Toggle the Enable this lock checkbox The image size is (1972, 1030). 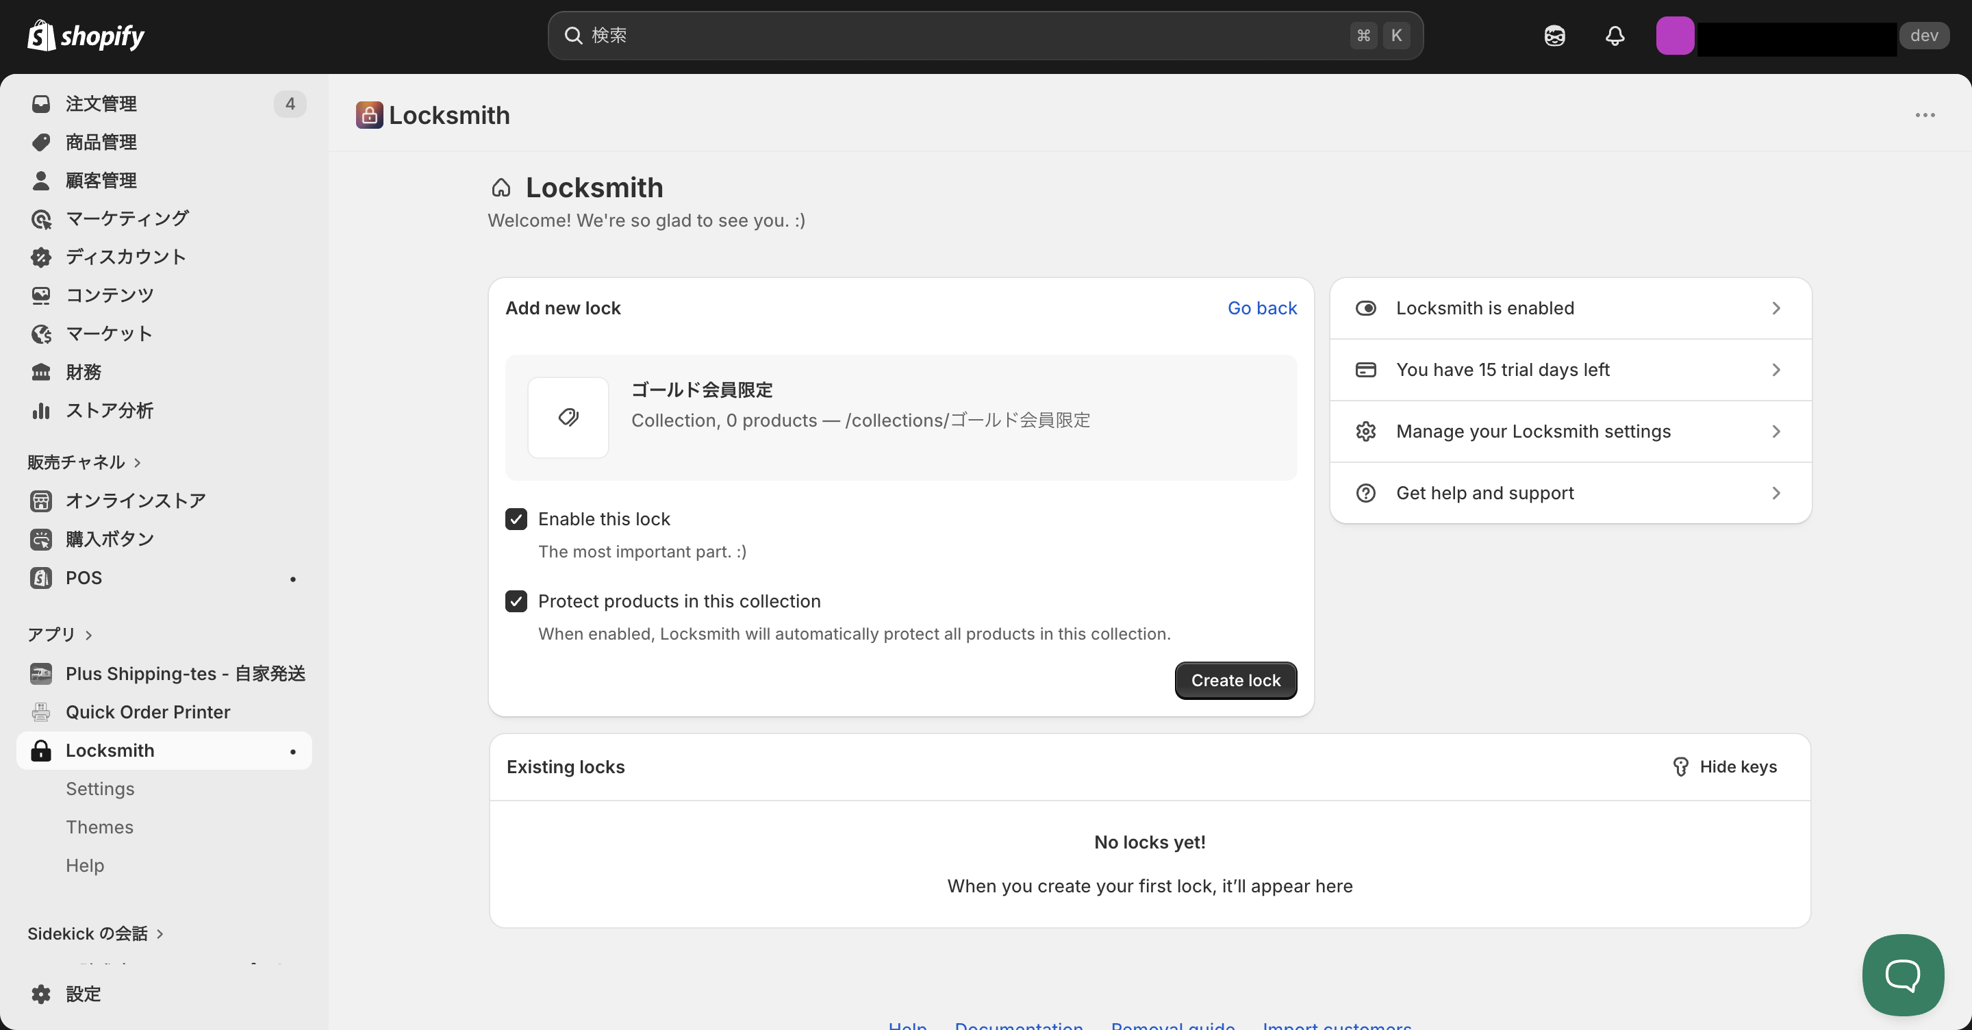click(x=516, y=519)
